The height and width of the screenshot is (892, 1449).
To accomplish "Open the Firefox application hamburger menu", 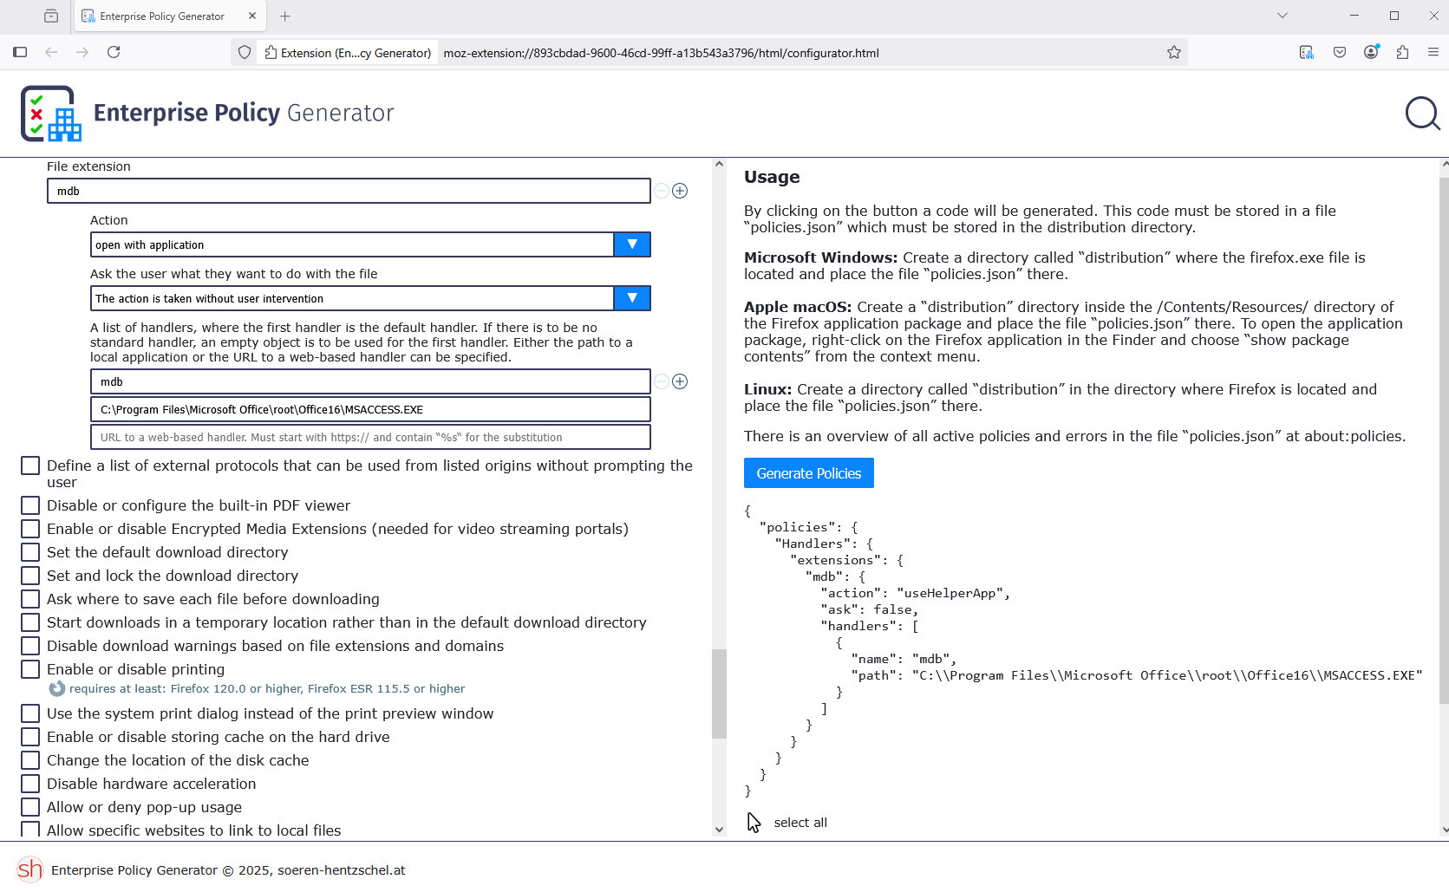I will coord(1433,52).
